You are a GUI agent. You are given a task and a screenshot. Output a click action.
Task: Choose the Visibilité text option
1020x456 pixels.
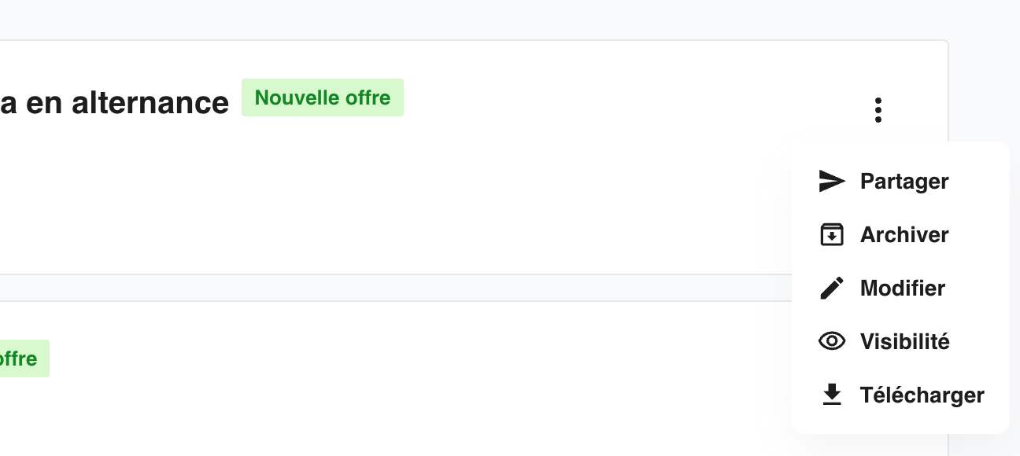pyautogui.click(x=905, y=342)
